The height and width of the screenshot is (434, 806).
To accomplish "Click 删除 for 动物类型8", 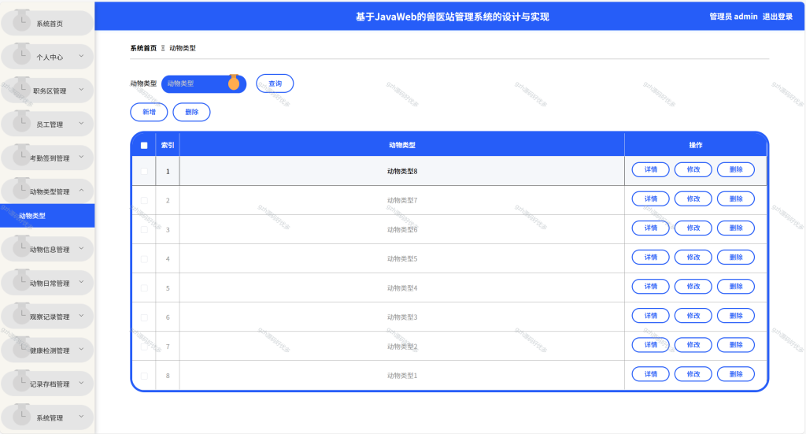I will pyautogui.click(x=736, y=169).
